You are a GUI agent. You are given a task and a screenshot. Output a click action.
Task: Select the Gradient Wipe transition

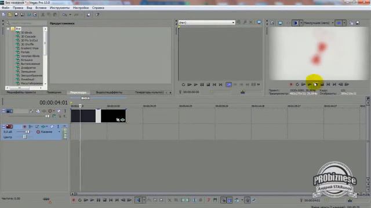point(30,48)
